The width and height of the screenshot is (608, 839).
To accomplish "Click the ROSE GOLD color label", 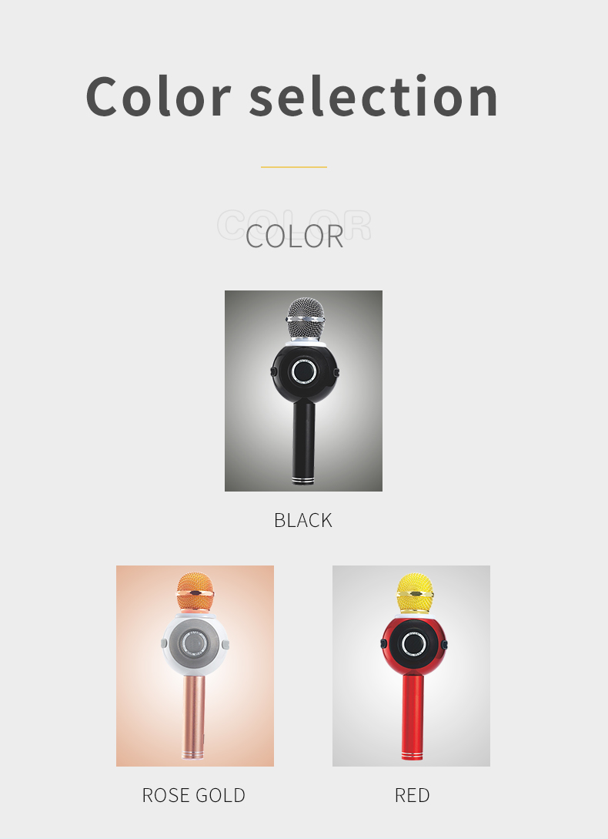I will click(194, 795).
